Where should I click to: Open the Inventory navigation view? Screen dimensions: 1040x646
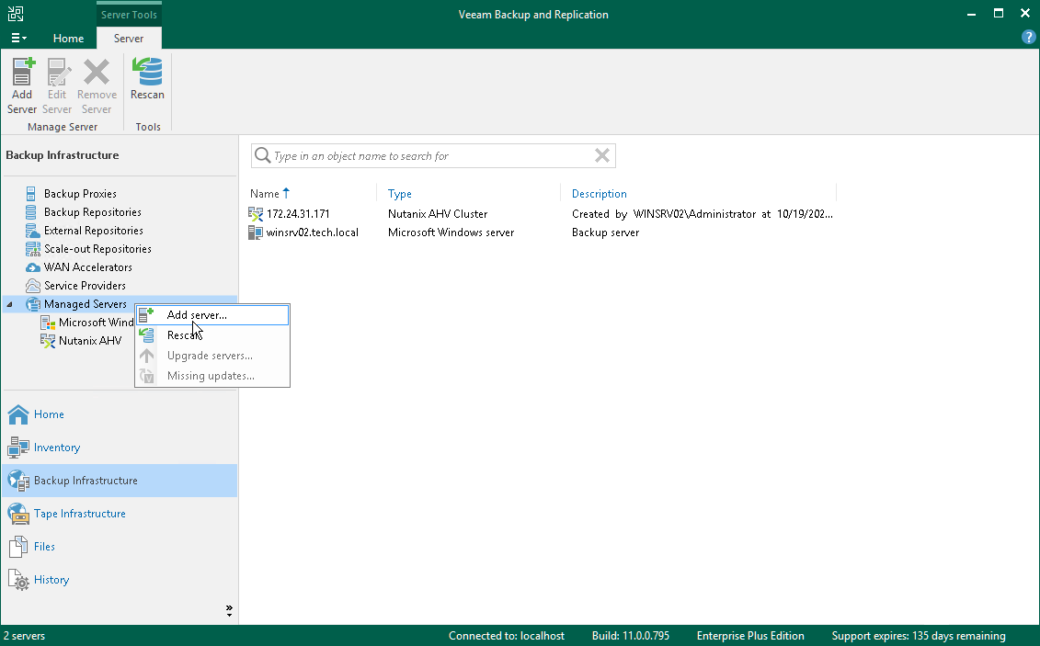click(x=120, y=448)
